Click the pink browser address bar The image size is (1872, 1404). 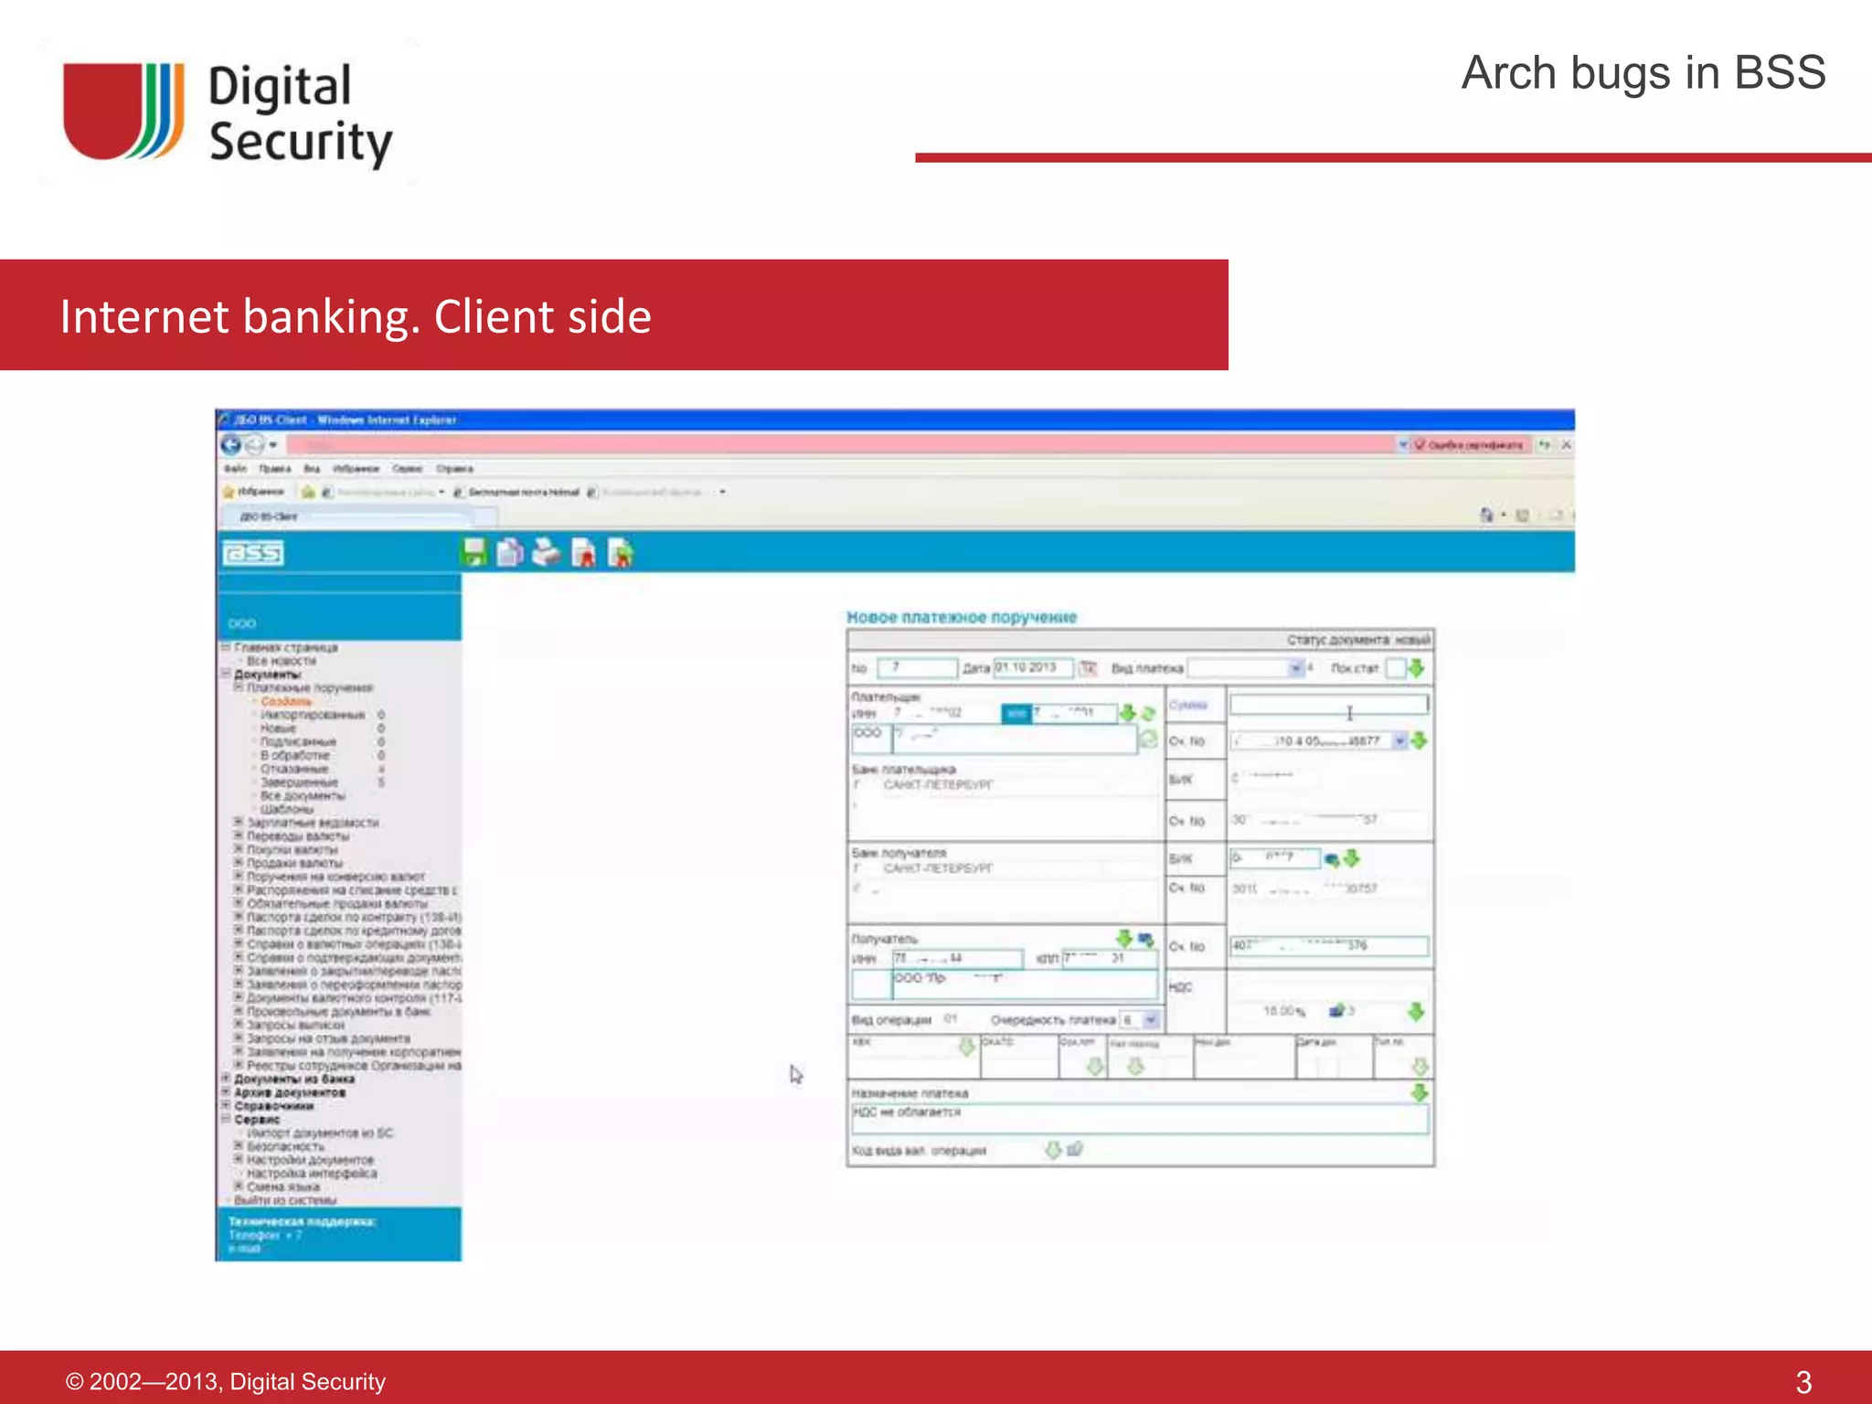click(x=840, y=444)
